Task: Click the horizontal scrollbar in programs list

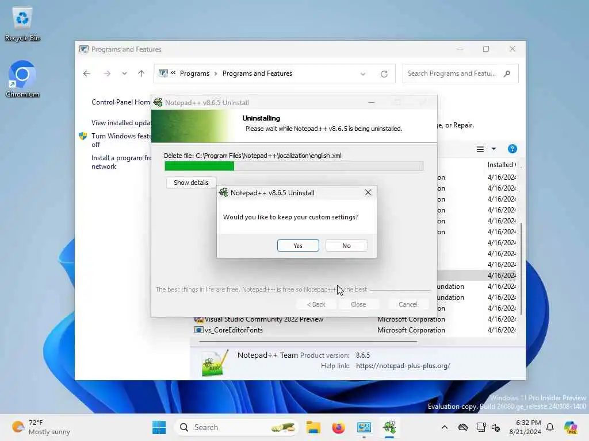Action: pos(308,342)
